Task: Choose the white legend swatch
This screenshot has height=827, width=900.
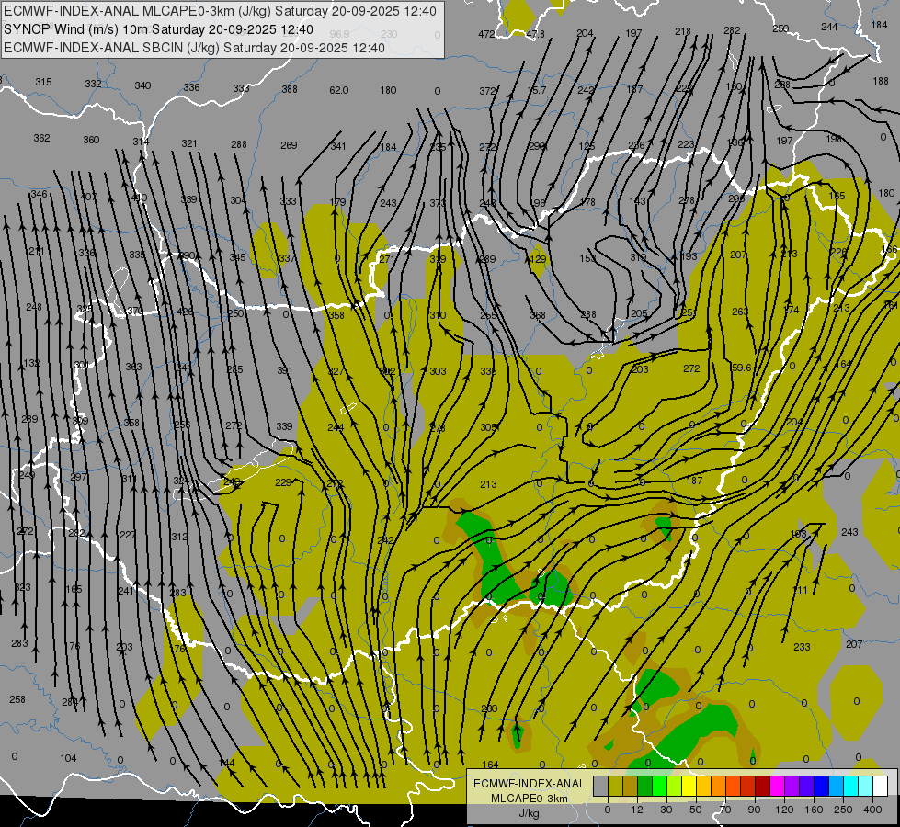Action: [x=880, y=786]
